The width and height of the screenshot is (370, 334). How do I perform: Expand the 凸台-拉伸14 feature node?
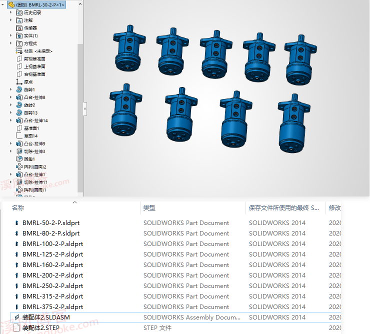[x=10, y=120]
